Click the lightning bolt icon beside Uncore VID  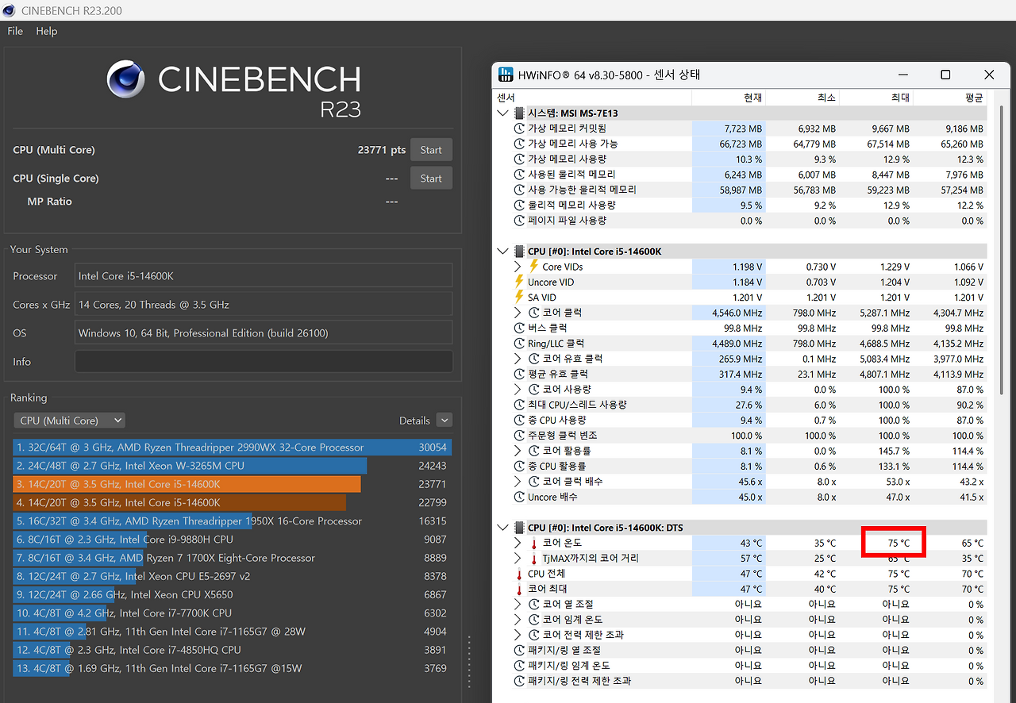pos(519,282)
